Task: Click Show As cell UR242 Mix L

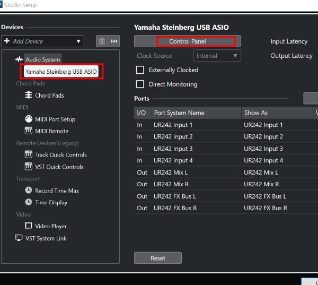Action: tap(261, 172)
